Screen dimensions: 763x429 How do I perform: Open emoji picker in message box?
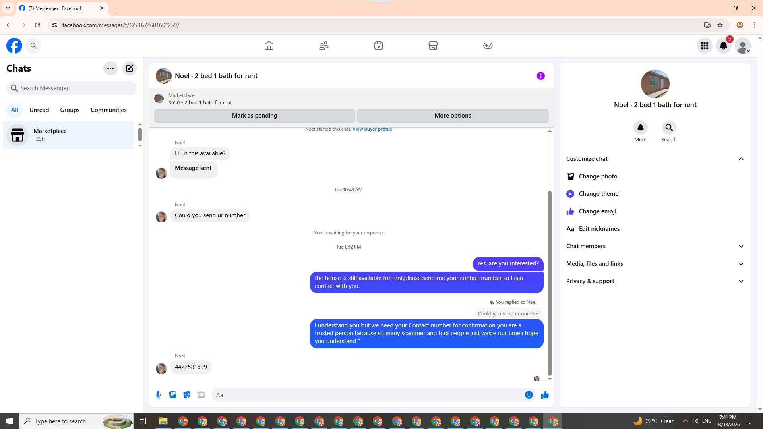click(x=529, y=395)
